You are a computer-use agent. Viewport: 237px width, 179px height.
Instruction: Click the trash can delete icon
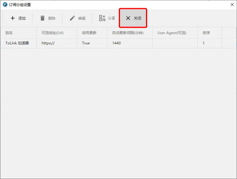tap(43, 18)
